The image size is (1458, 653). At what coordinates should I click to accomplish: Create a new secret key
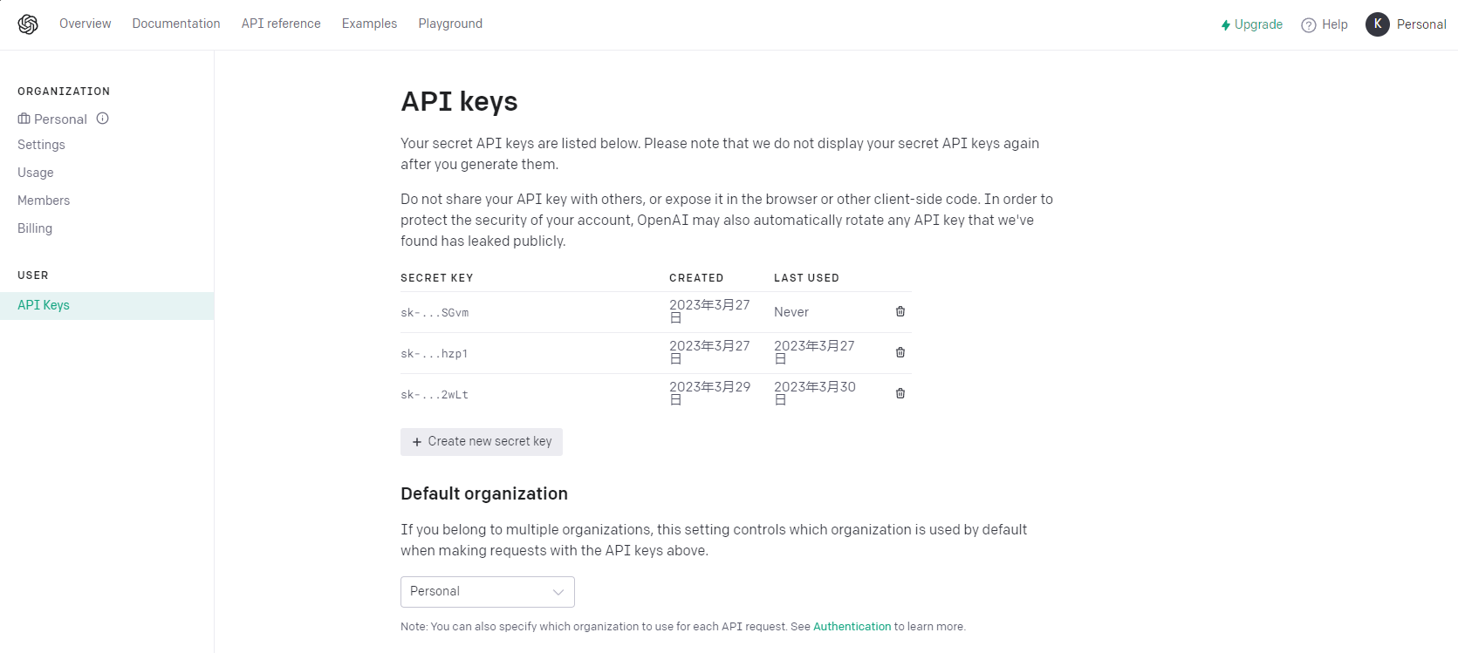coord(482,442)
